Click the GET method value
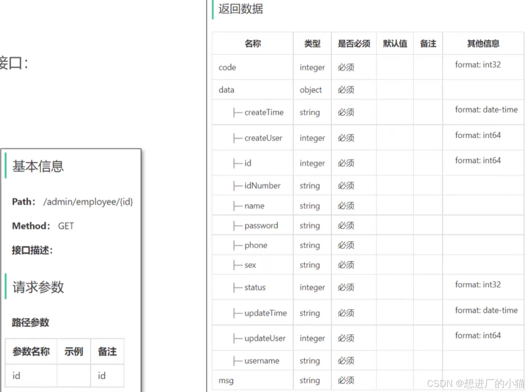This screenshot has height=392, width=526. pyautogui.click(x=66, y=226)
